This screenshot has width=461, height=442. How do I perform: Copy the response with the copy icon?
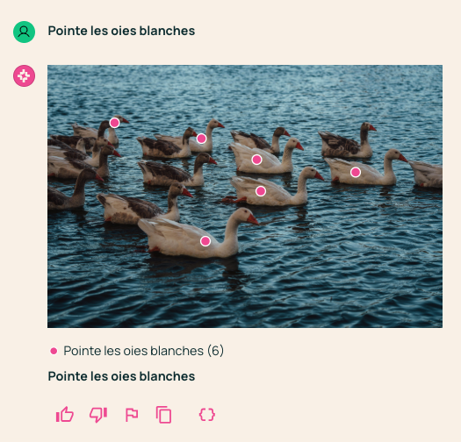click(163, 415)
